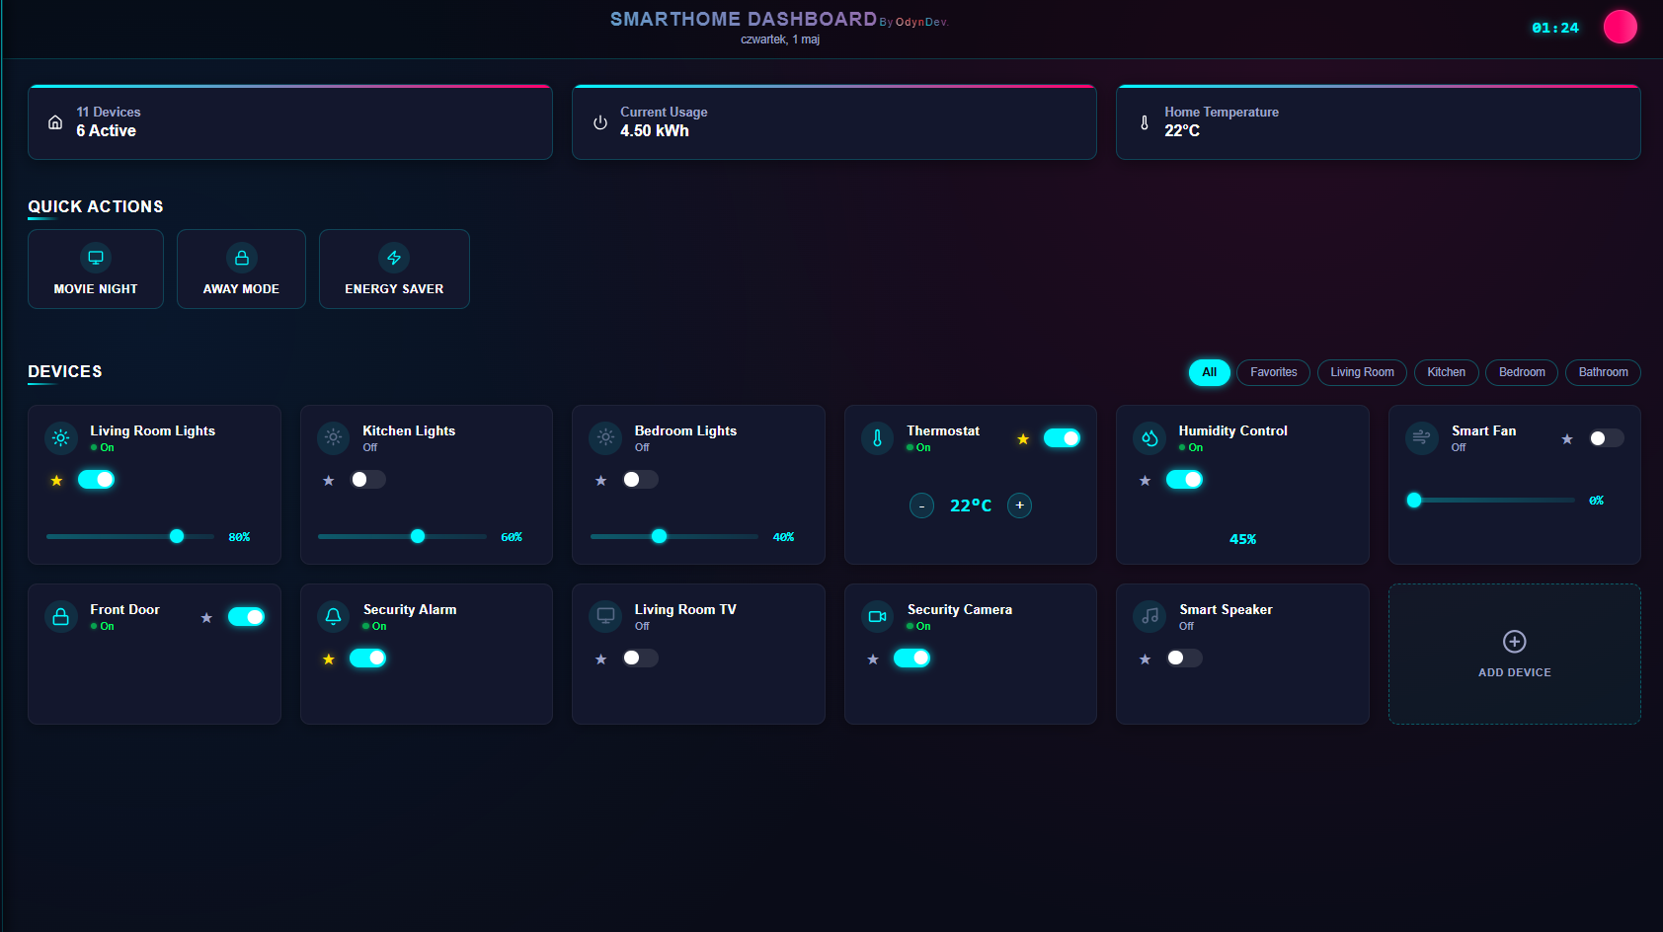Turn off the Living Room Lights toggle
Screen dimensions: 1663x932
[97, 480]
